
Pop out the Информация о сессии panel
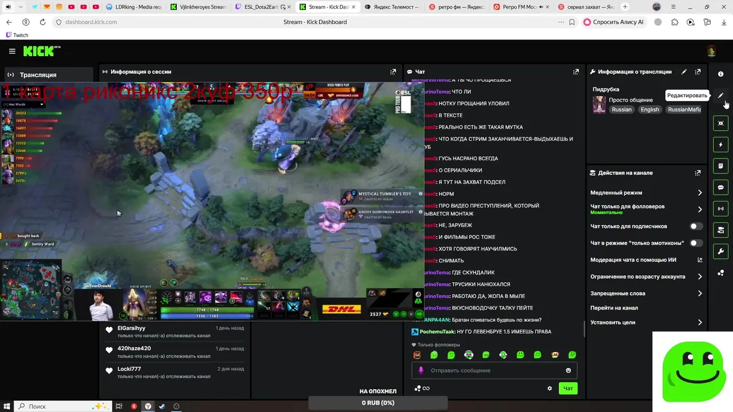click(393, 72)
